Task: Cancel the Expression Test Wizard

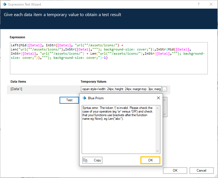Action: (201, 171)
